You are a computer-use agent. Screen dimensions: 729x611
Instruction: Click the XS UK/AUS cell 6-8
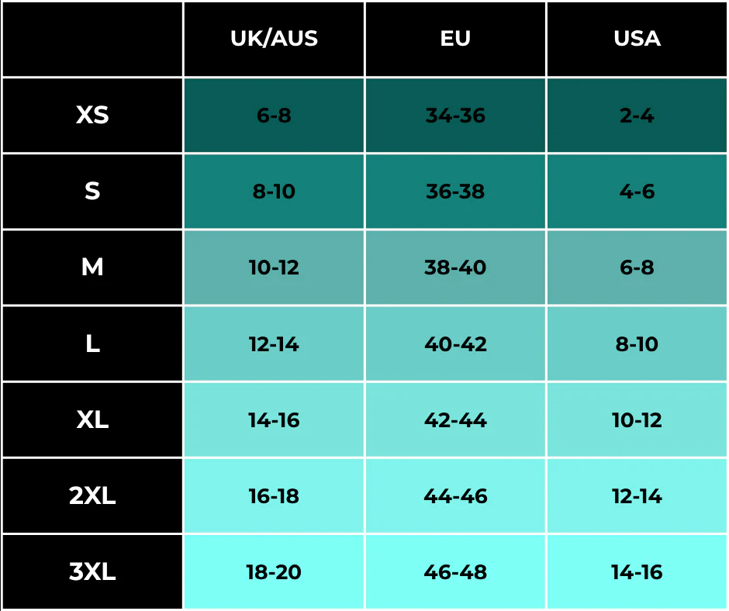point(274,115)
